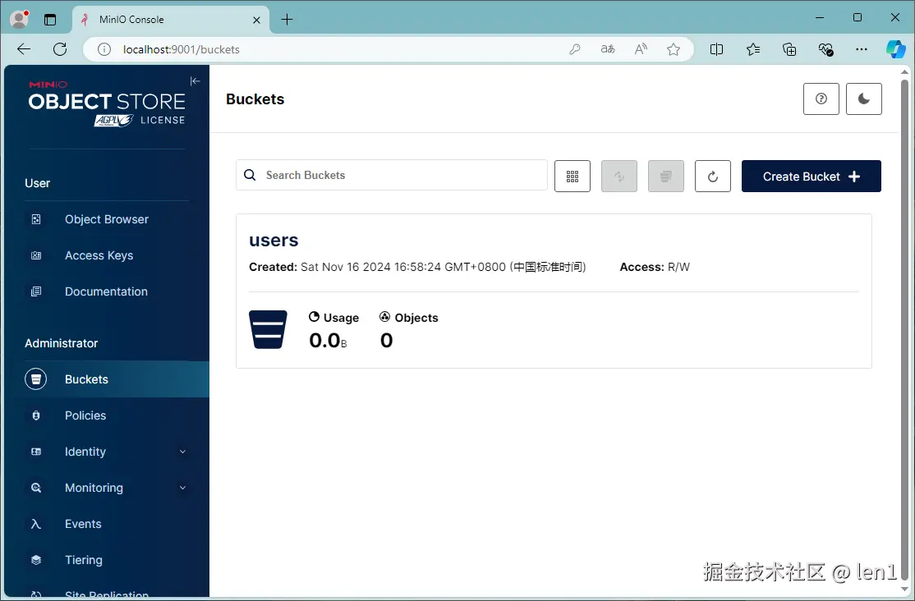Open the favorites list icon
The width and height of the screenshot is (915, 601).
pos(753,49)
